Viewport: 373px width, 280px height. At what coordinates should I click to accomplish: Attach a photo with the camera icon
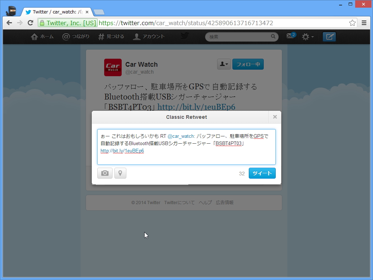(105, 173)
